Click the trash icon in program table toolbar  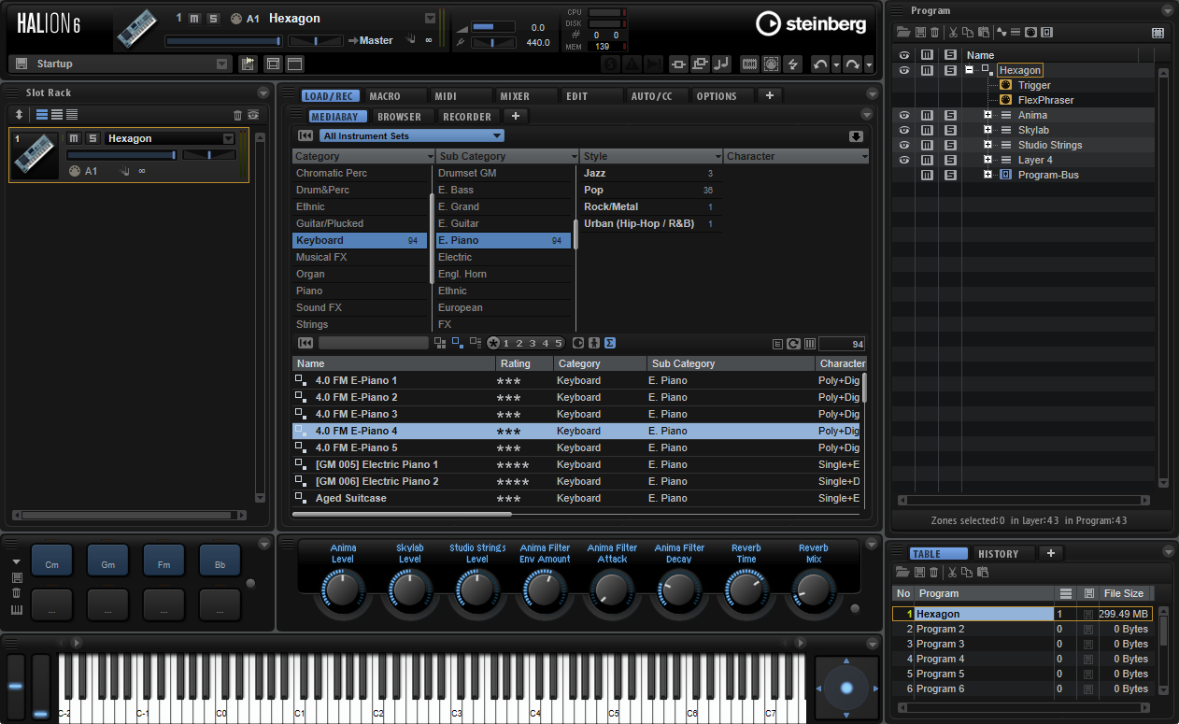pyautogui.click(x=933, y=572)
